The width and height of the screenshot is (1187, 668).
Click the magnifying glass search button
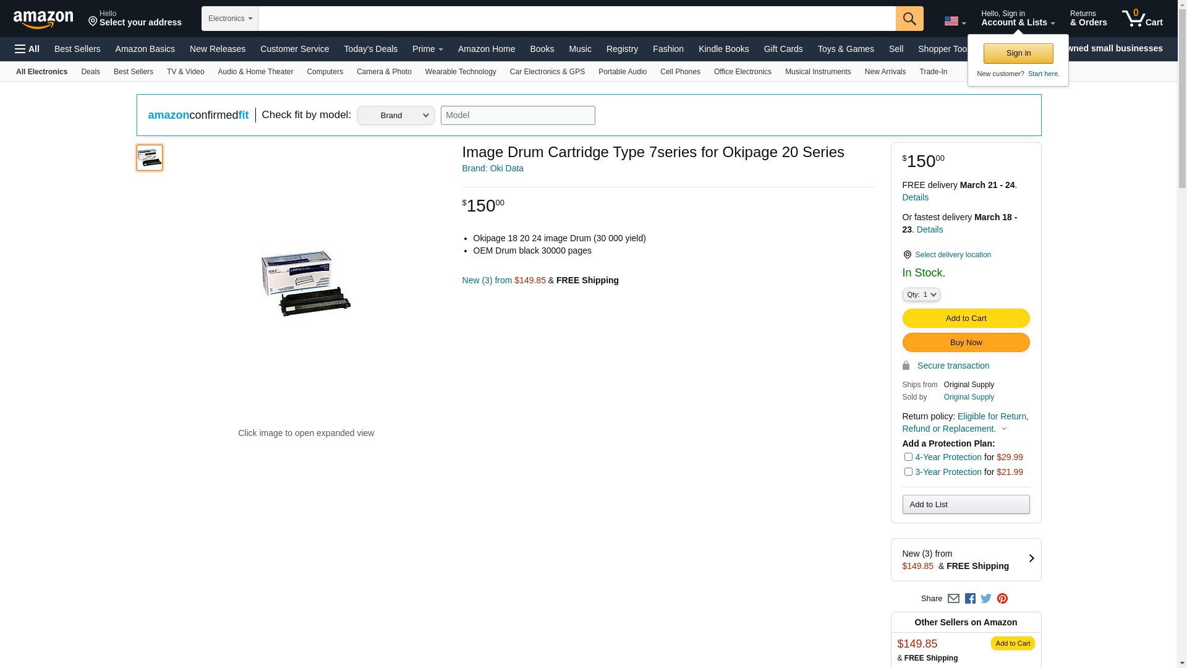pos(909,19)
